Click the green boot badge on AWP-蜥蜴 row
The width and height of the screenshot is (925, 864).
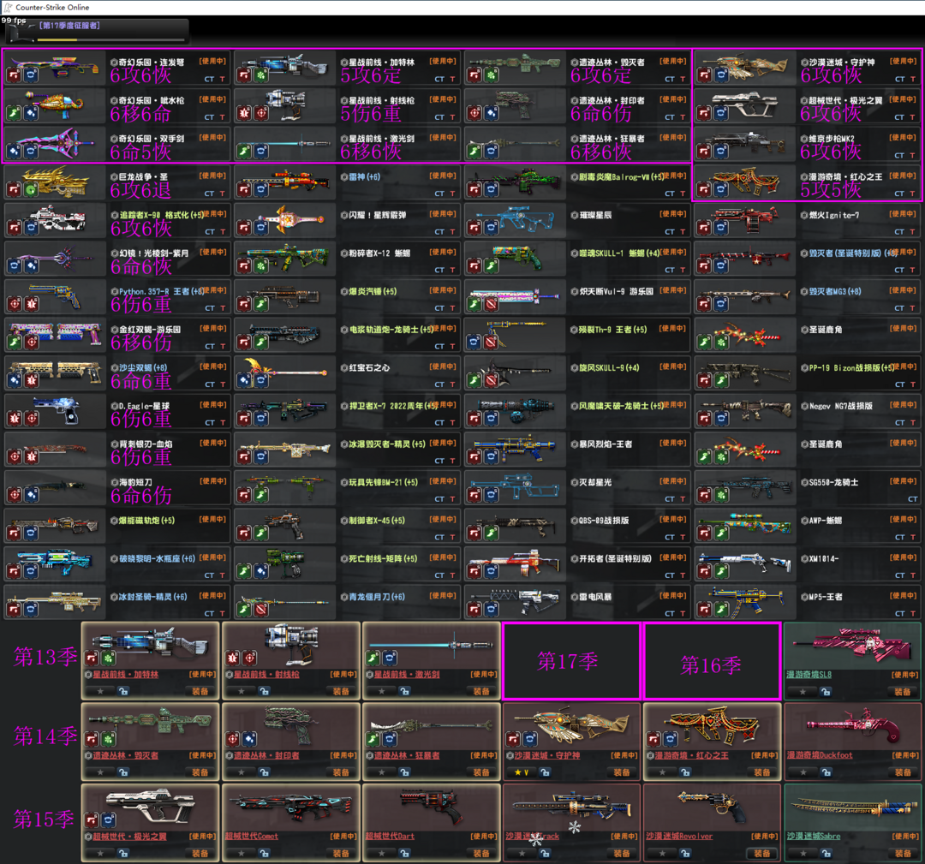(721, 533)
